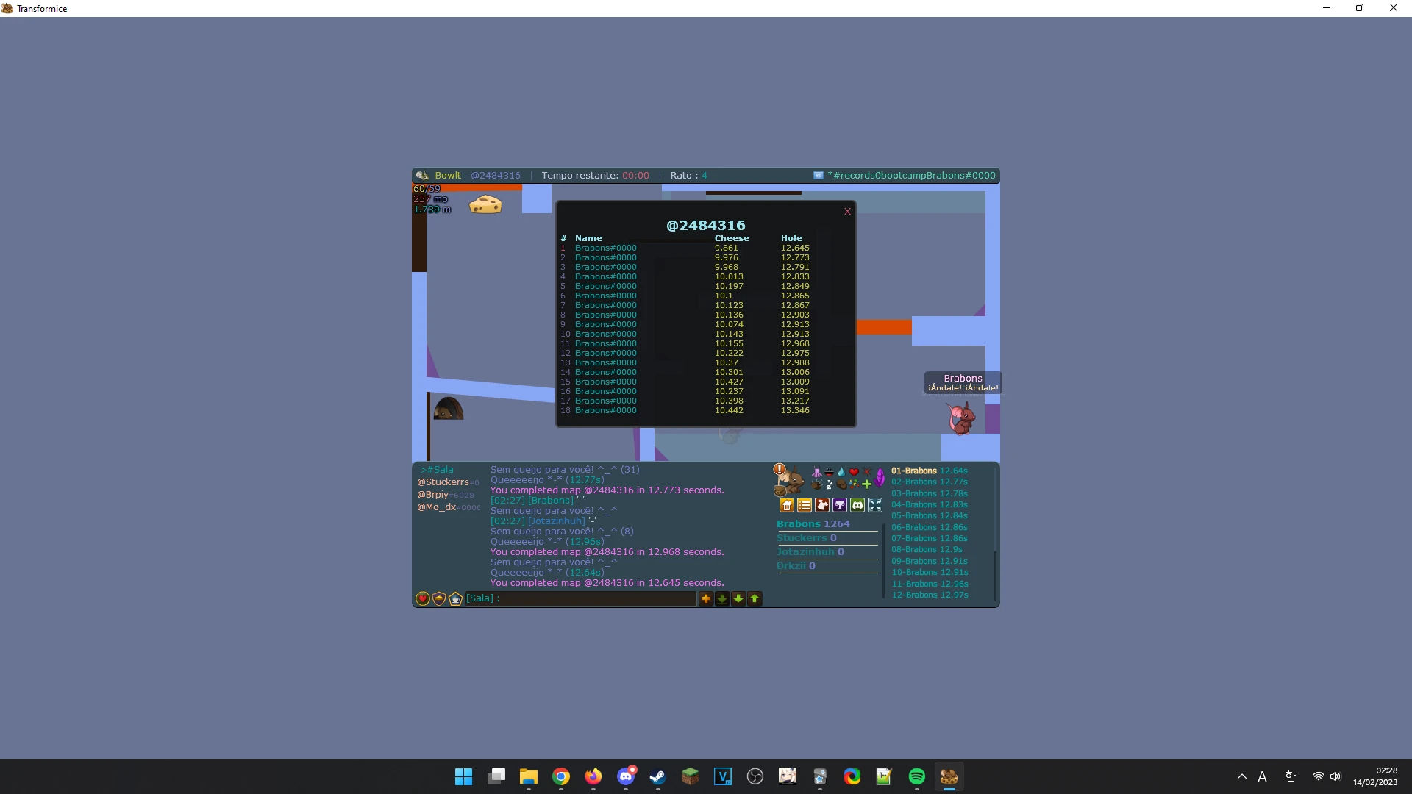Click the cheese item on the map
The height and width of the screenshot is (794, 1412).
click(x=485, y=204)
